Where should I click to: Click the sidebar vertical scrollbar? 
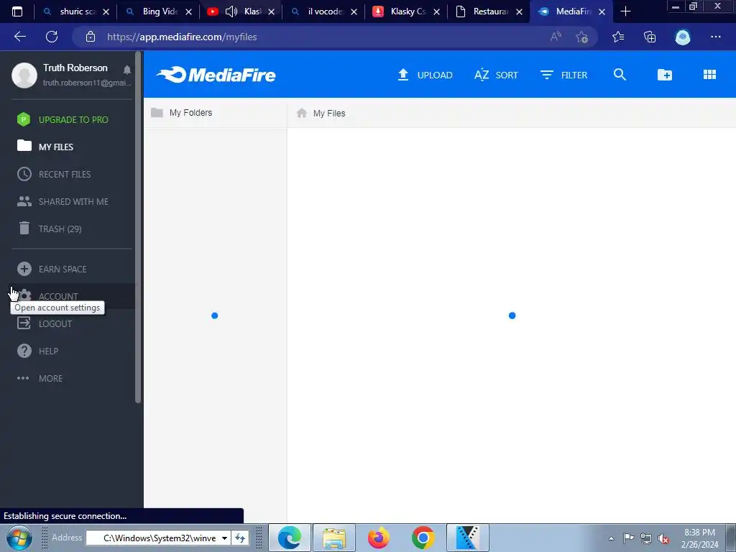coord(137,227)
